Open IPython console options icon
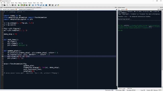The image size is (163, 91). pos(162,10)
